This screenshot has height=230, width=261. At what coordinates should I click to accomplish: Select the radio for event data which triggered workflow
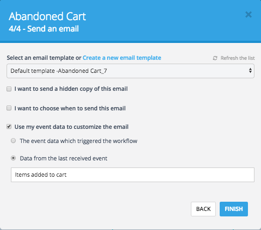(x=13, y=141)
